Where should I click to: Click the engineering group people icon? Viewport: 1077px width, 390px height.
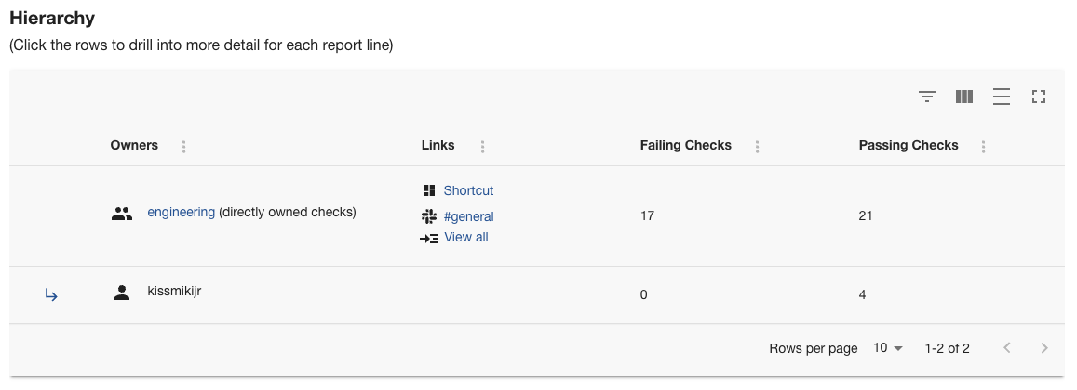pos(121,213)
